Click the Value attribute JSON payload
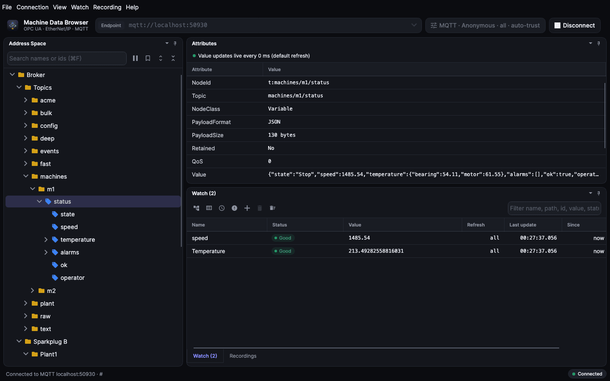This screenshot has width=610, height=381. coord(433,174)
